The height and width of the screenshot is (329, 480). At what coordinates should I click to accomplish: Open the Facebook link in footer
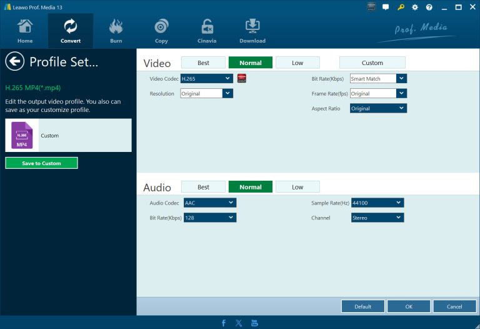(224, 323)
